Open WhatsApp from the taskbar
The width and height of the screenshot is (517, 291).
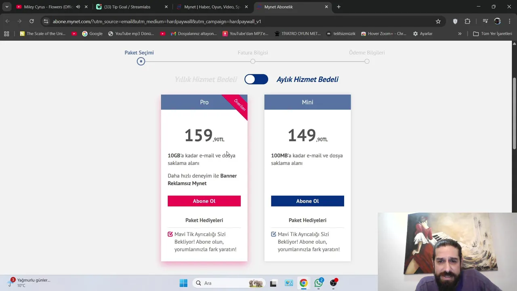point(319,283)
